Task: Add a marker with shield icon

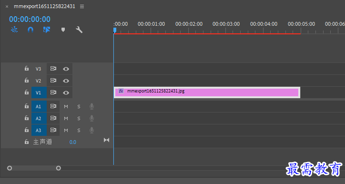Action: 63,30
